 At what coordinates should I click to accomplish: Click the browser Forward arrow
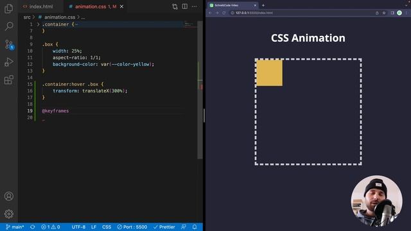coord(217,13)
